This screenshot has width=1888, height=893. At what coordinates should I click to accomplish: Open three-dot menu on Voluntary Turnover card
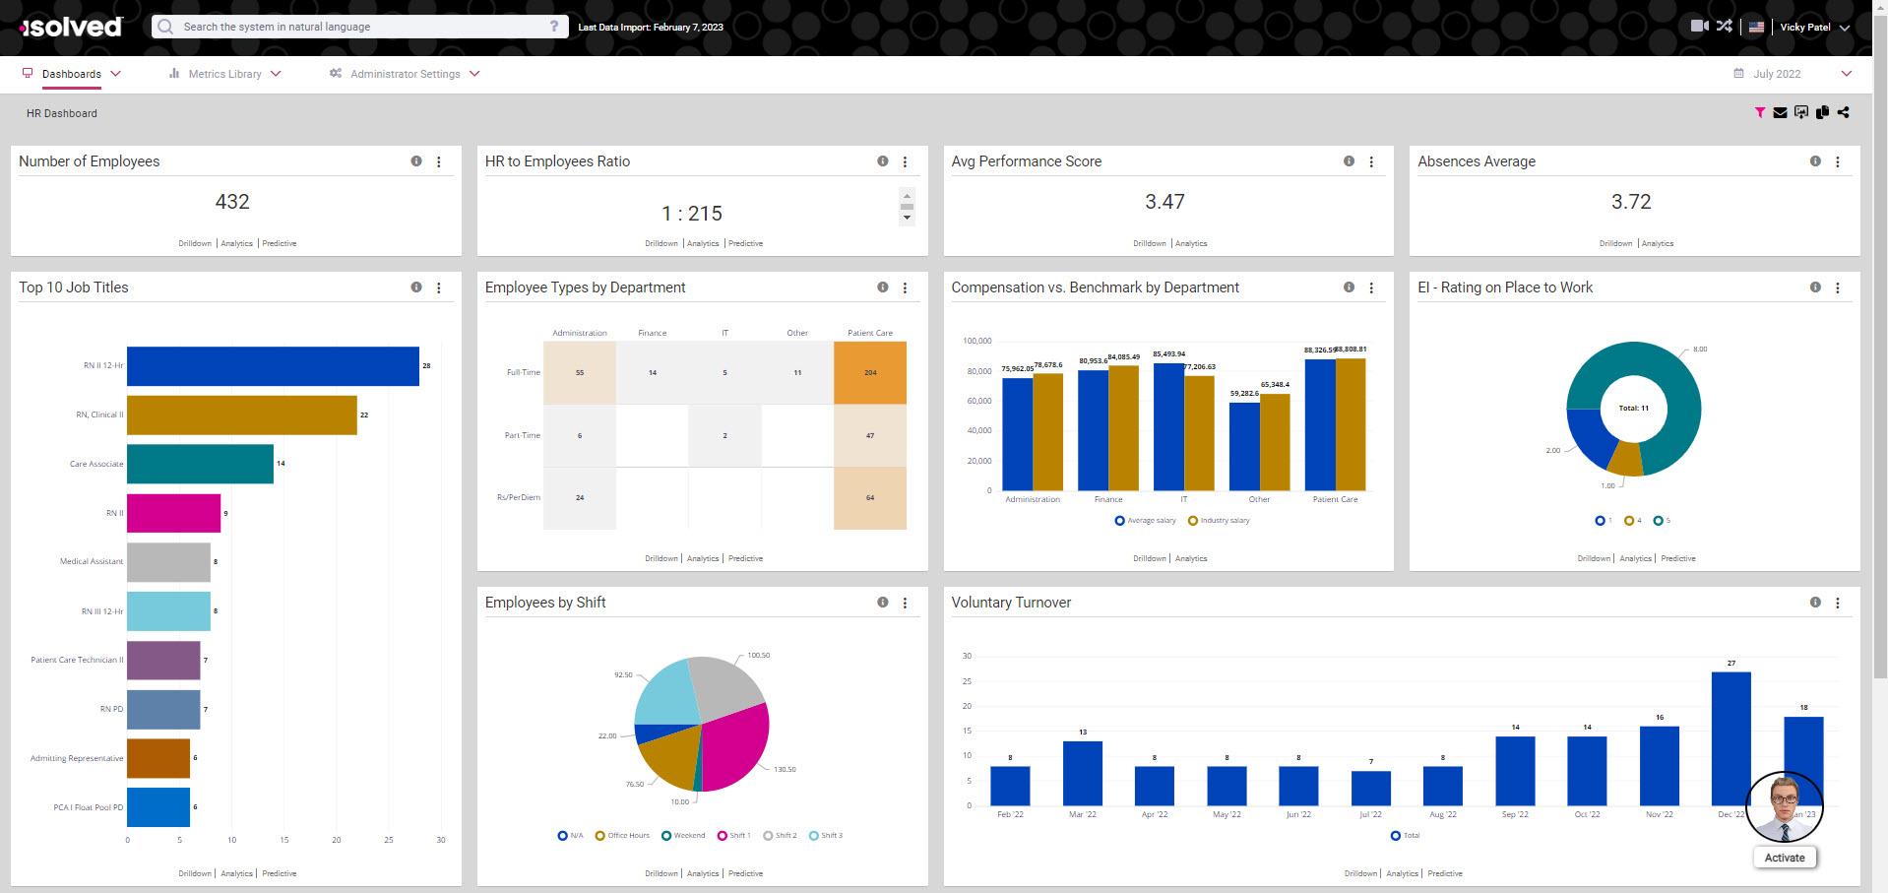(1837, 603)
